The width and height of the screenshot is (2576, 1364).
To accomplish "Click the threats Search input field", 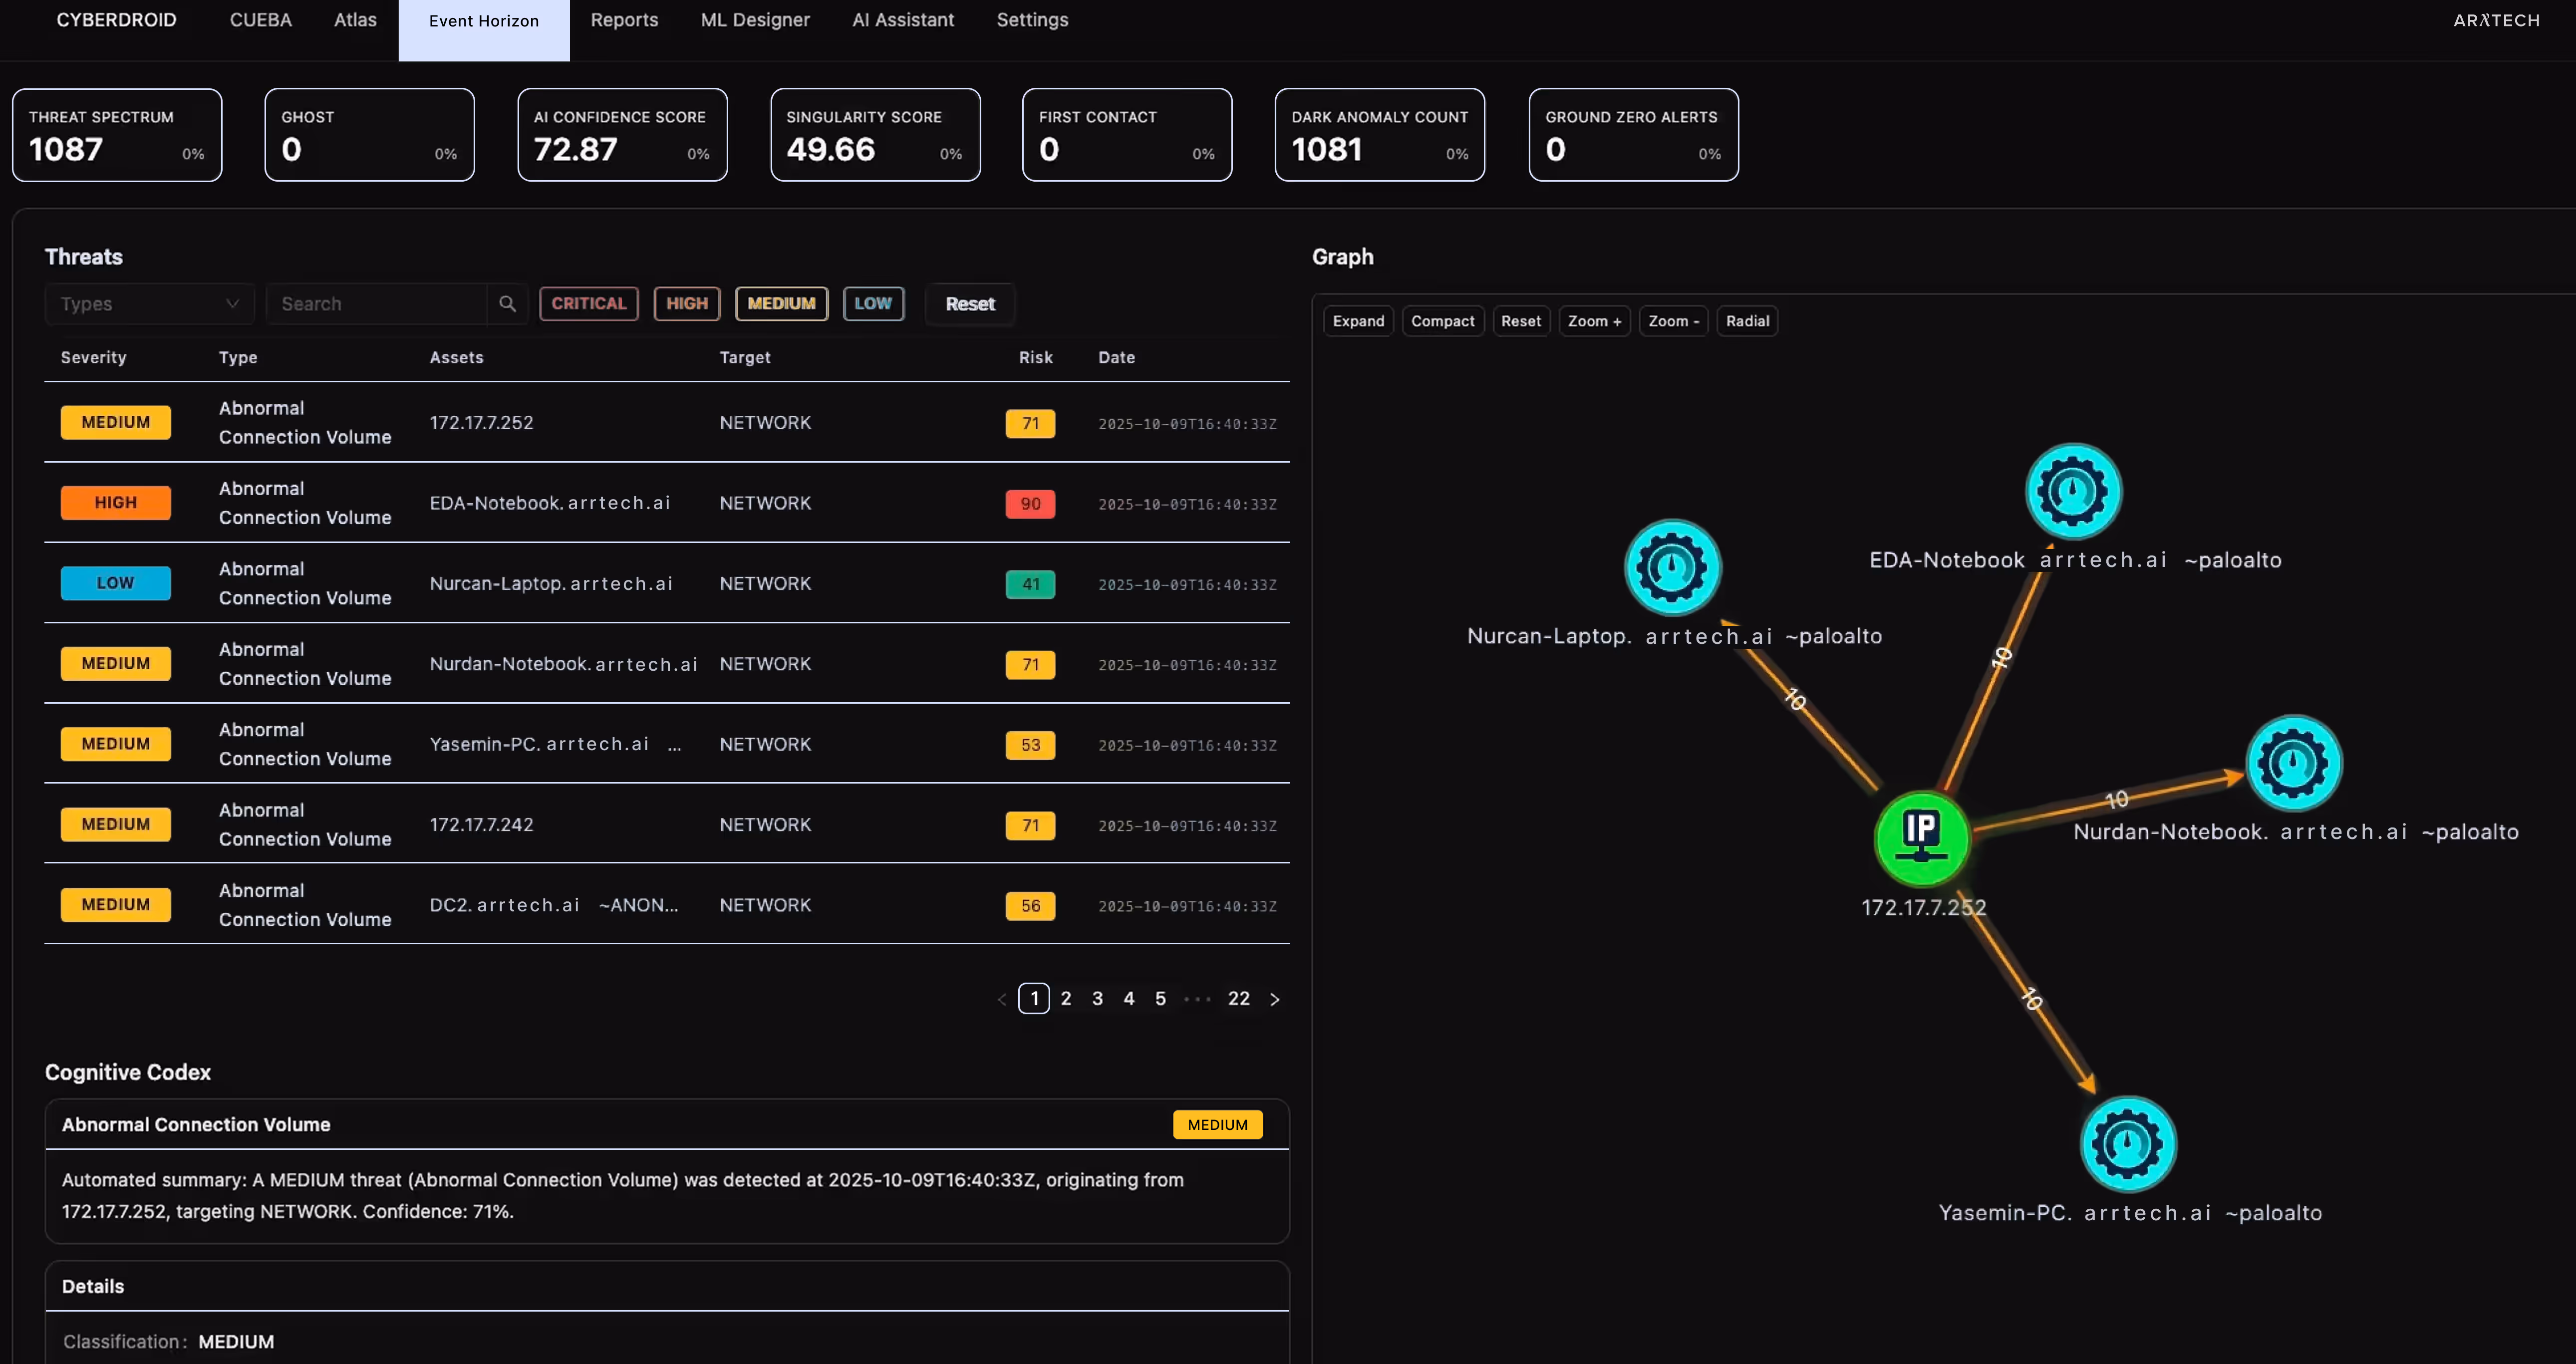I will pyautogui.click(x=377, y=304).
